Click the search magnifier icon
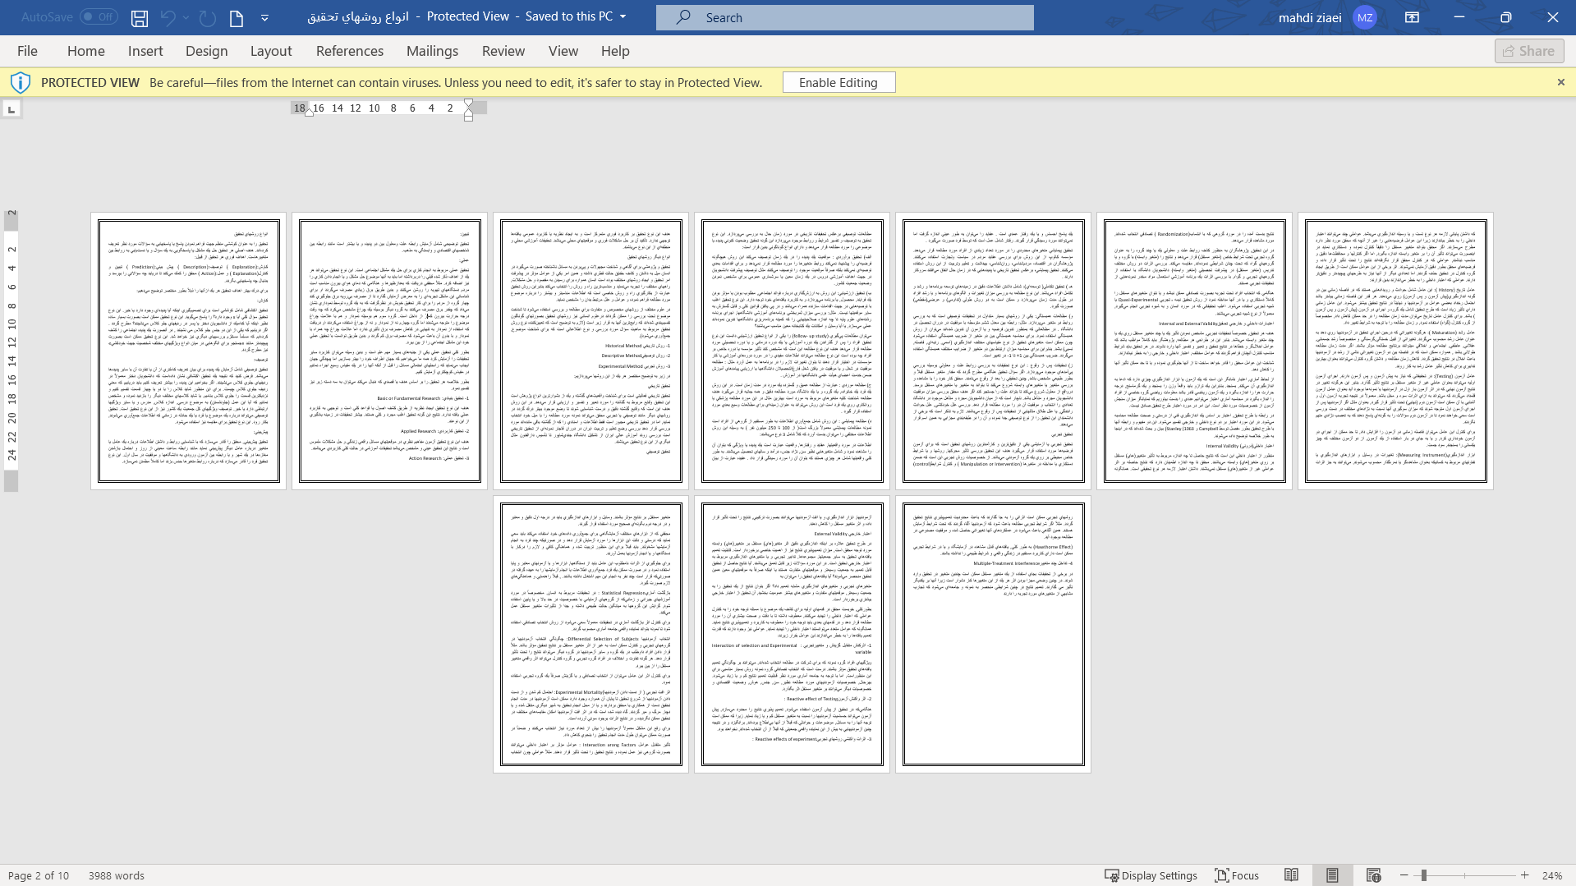This screenshot has height=886, width=1576. tap(683, 17)
